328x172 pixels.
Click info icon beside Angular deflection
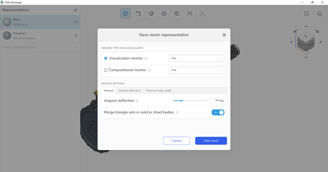(x=138, y=101)
